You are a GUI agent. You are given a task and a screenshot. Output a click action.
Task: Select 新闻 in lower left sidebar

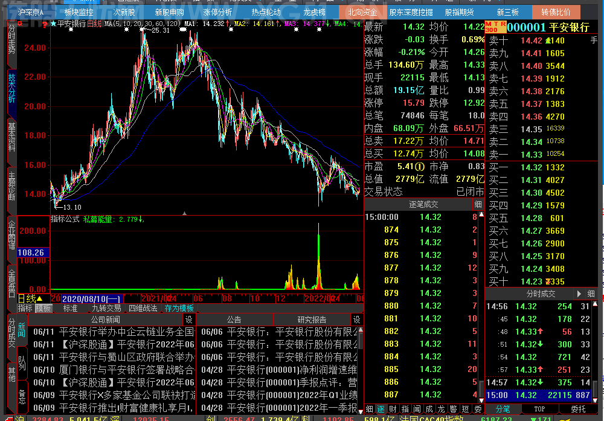pyautogui.click(x=22, y=330)
